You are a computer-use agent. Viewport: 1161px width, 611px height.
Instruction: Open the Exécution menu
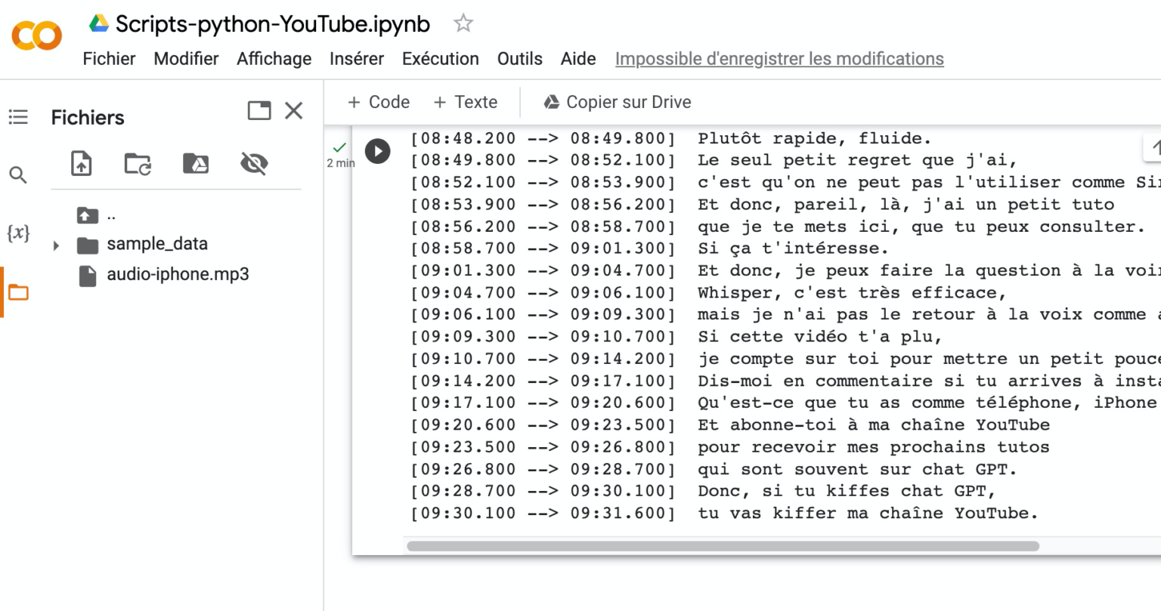pyautogui.click(x=440, y=59)
